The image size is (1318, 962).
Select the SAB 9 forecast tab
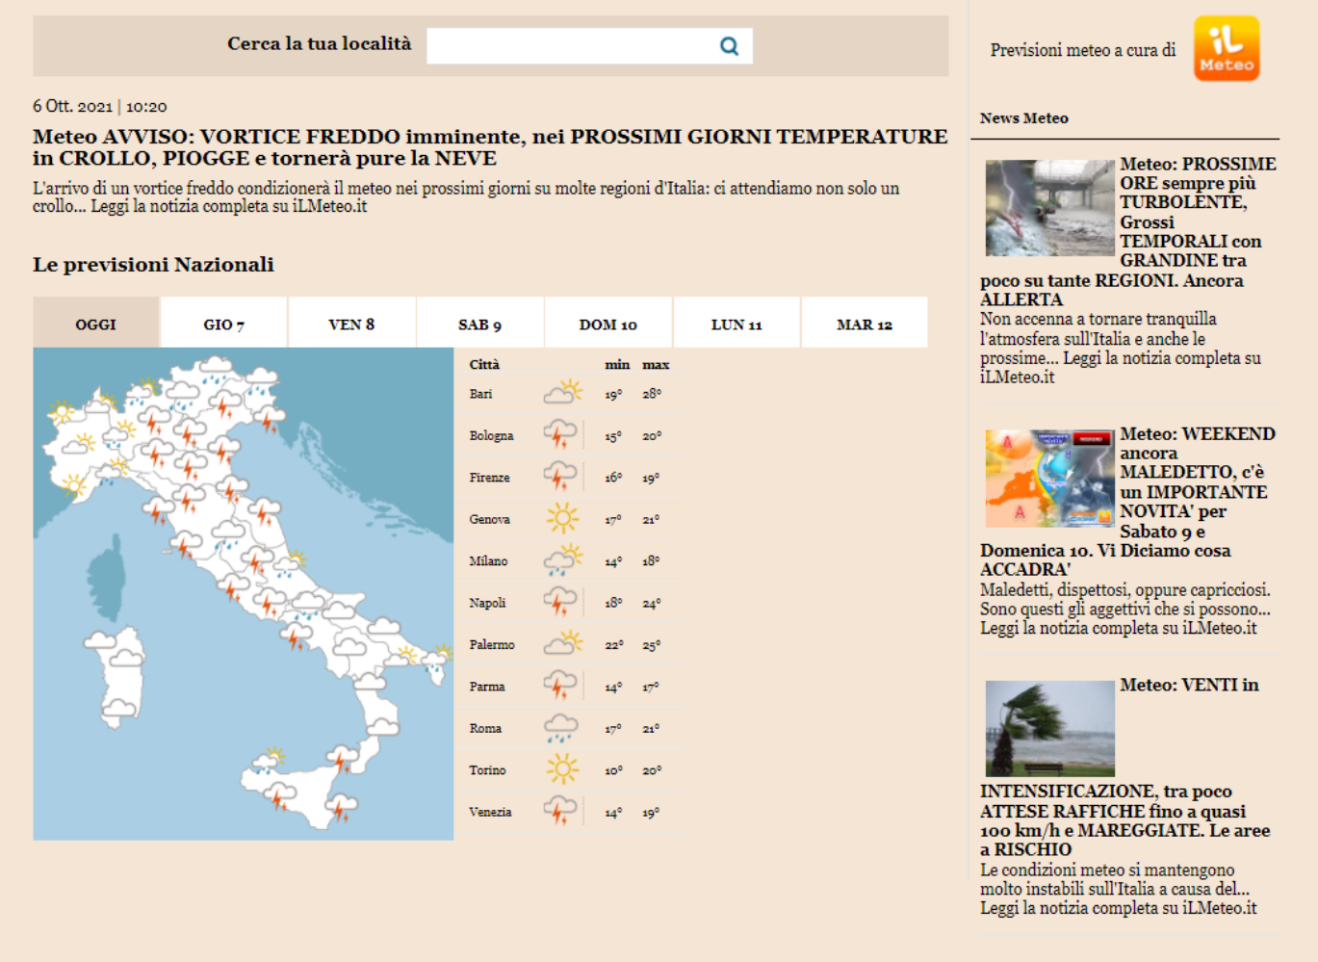[479, 324]
